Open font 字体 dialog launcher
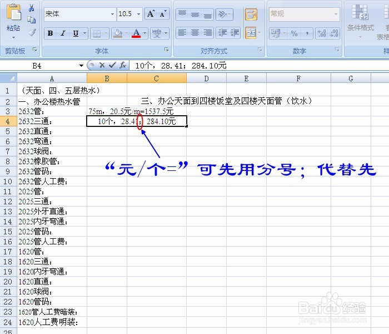This screenshot has height=334, width=389. [167, 50]
